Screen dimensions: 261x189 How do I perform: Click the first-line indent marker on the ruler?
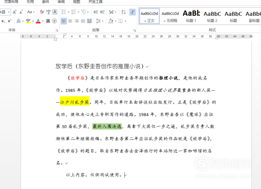[65, 35]
